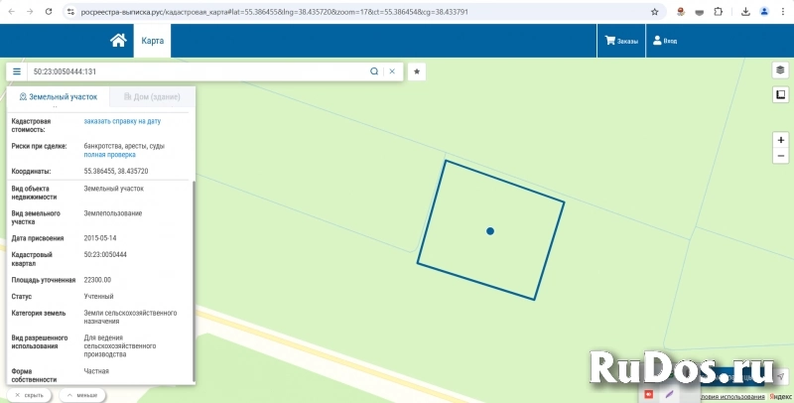The height and width of the screenshot is (403, 794).
Task: Zoom out the map with minus button
Action: (780, 156)
